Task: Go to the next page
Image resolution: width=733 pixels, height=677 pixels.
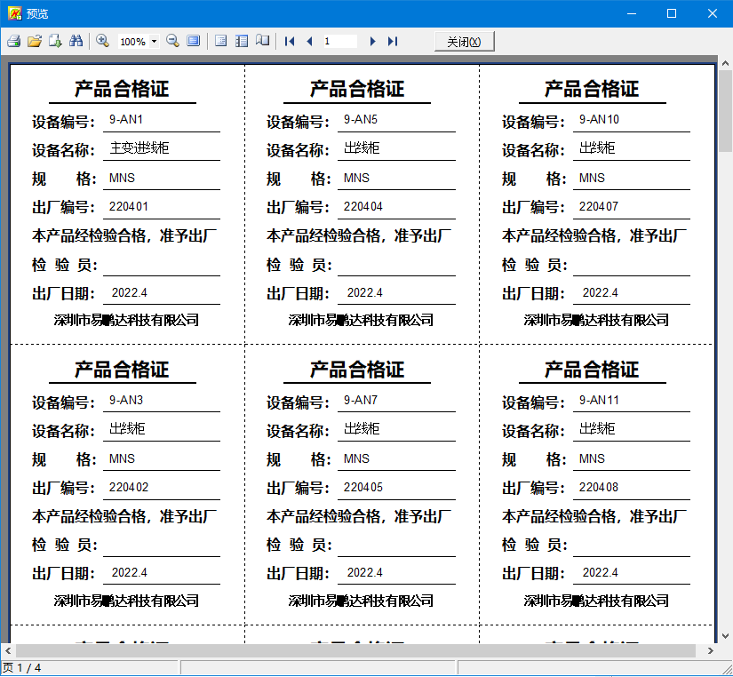Action: 372,41
